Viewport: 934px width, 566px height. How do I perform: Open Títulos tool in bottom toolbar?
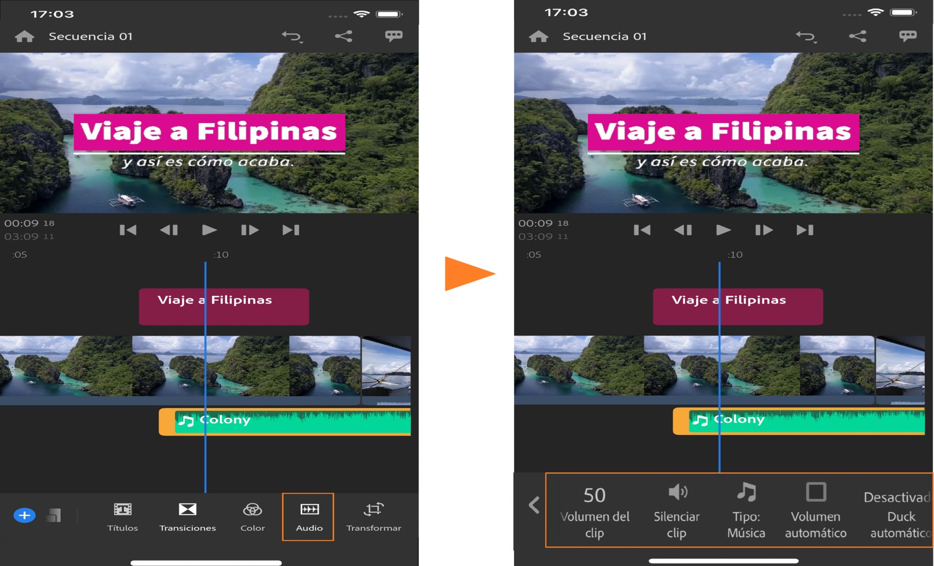tap(123, 516)
